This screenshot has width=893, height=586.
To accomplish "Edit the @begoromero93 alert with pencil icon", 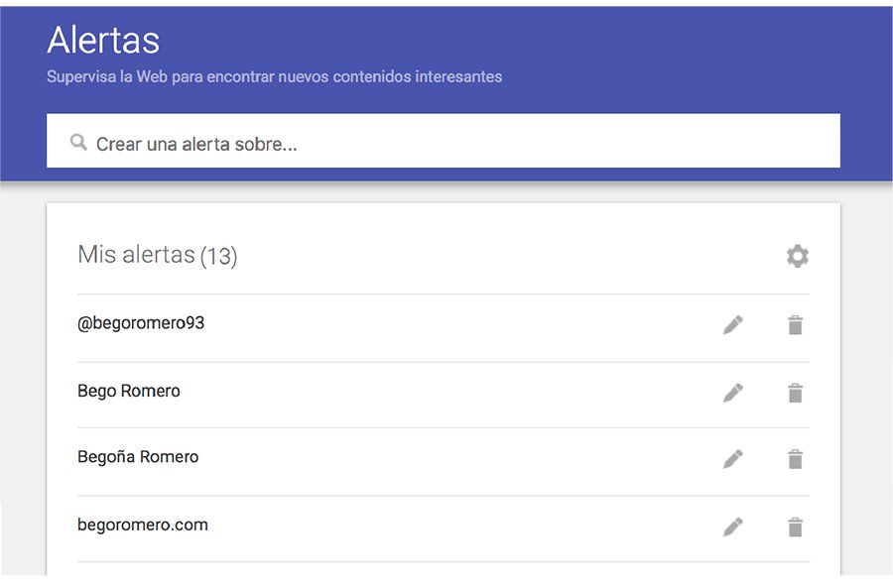I will [x=733, y=323].
